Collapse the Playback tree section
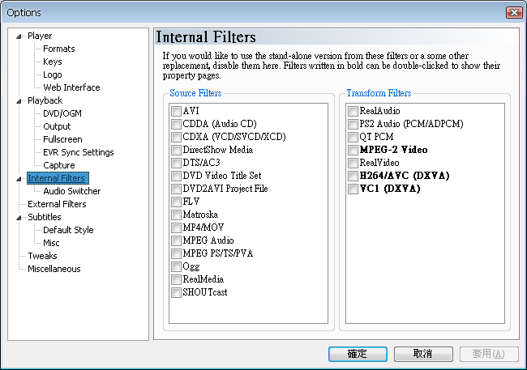This screenshot has width=527, height=370. (x=19, y=100)
